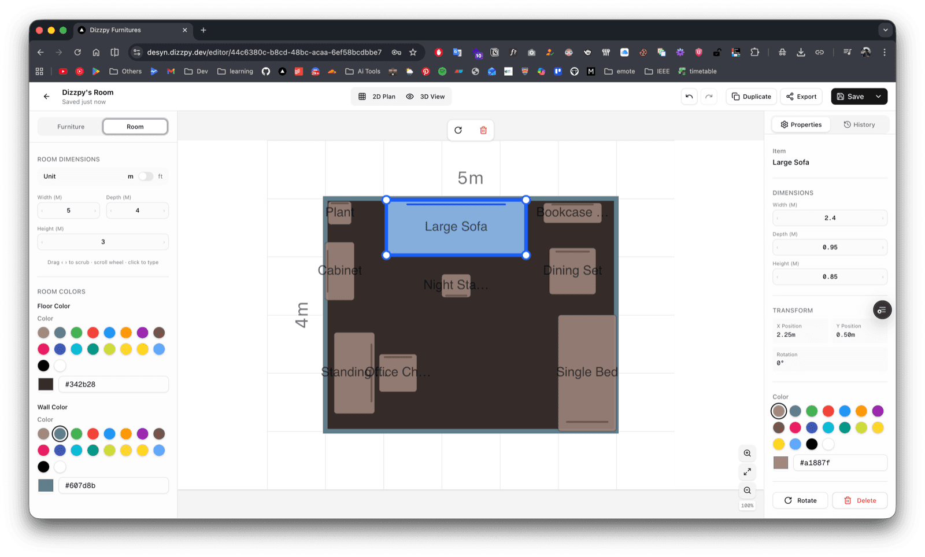The height and width of the screenshot is (557, 925).
Task: Open the Gmail bookmark
Action: click(171, 71)
